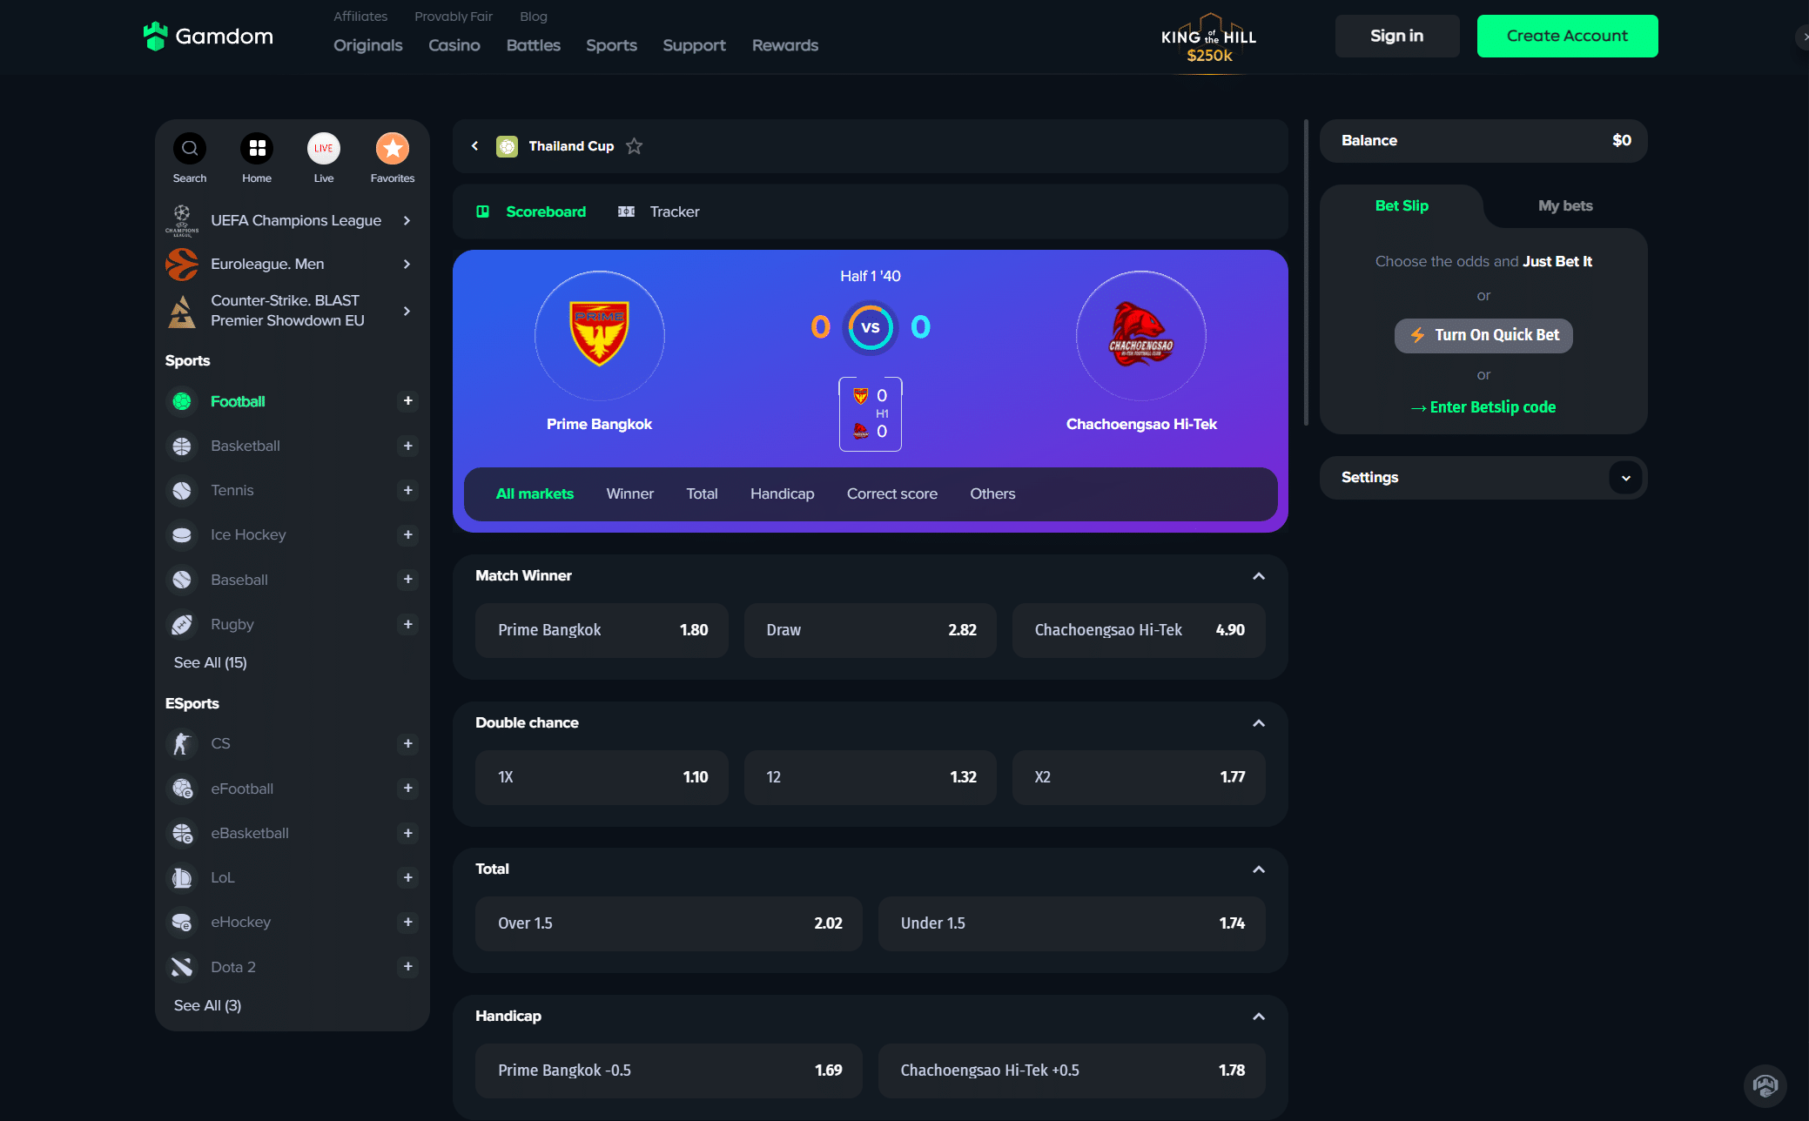
Task: Select the Correct score market tab
Action: click(892, 493)
